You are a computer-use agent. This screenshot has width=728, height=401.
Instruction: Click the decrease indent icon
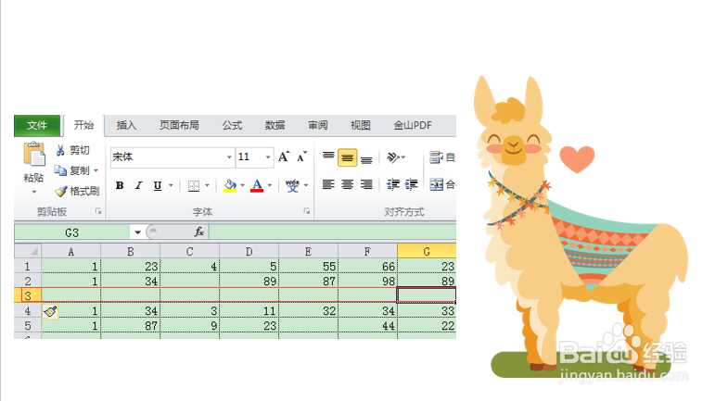pos(393,184)
